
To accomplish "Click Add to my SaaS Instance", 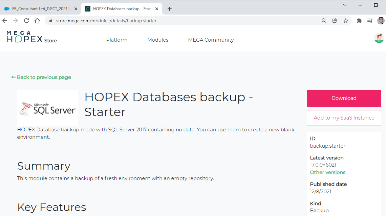I will 344,118.
